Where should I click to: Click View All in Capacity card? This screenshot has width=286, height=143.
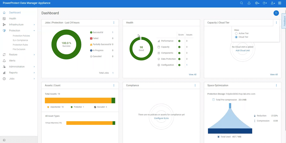274,74
